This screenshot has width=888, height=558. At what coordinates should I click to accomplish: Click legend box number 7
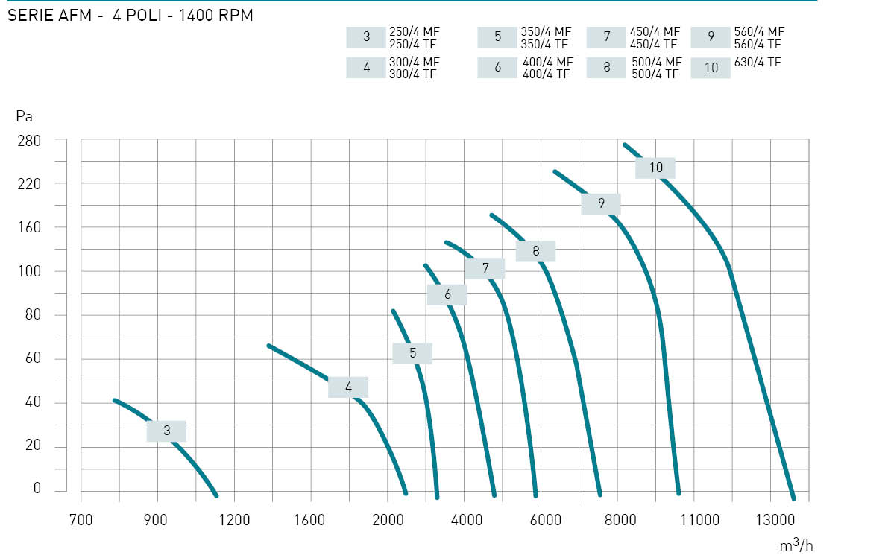(x=606, y=37)
